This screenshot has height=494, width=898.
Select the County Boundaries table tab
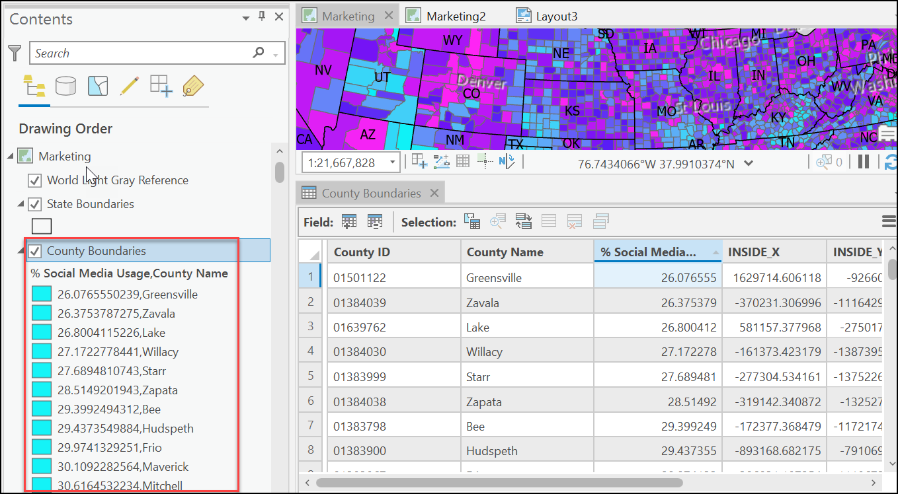(x=371, y=193)
